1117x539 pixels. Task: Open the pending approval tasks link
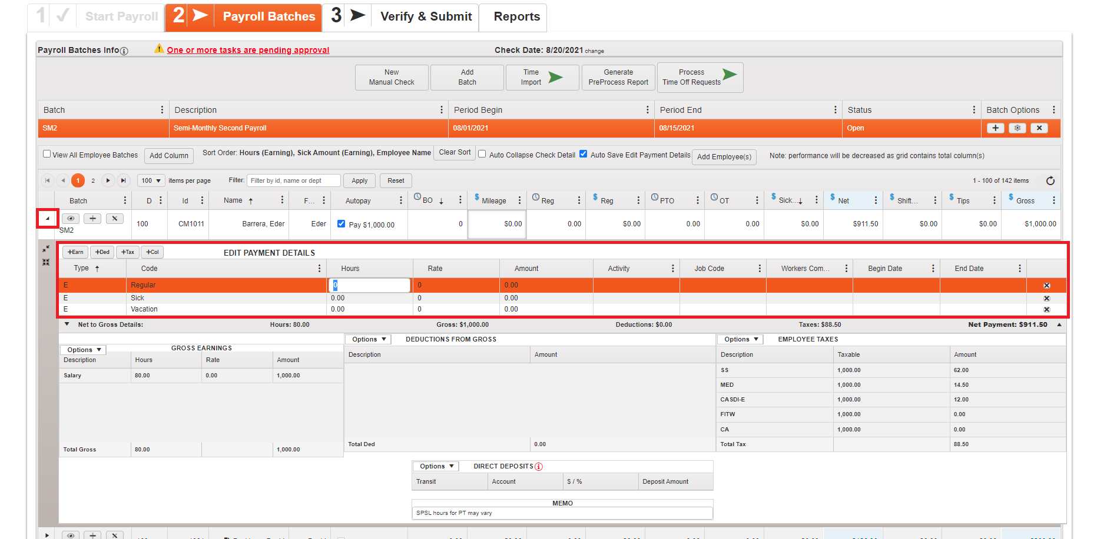(247, 50)
